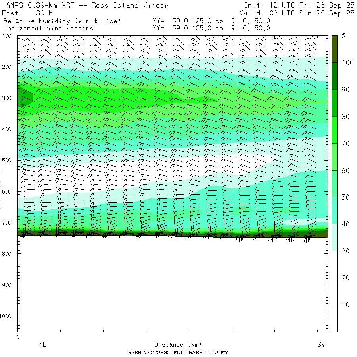Click the 'Fcst: 39 h' forecast label
This screenshot has height=357, width=357.
28,13
